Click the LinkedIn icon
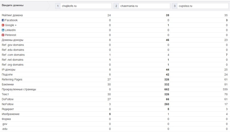This screenshot has width=230, height=132. pyautogui.click(x=3, y=30)
